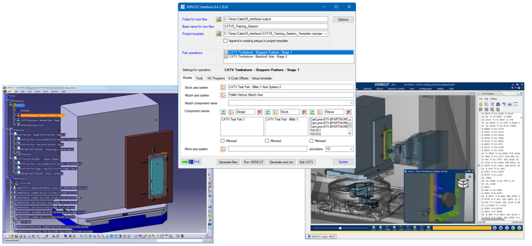
Task: Browse for project template file
Action: tap(219, 34)
